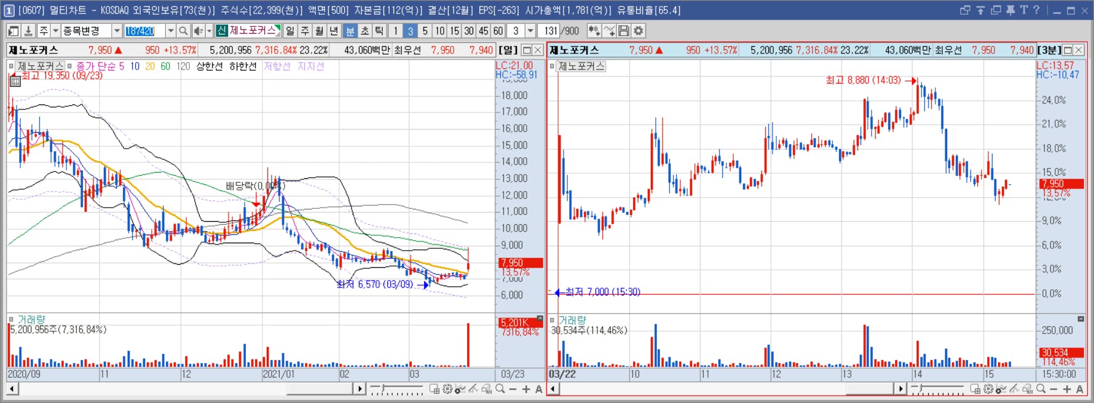Screen dimensions: 1094x403
Task: Click right chart bottom settings gear icon
Action: tap(988, 389)
